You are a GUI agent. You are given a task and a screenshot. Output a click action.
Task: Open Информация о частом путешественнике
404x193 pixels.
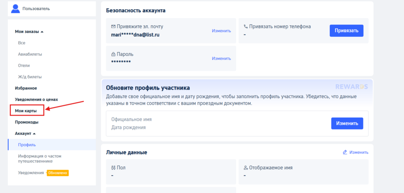click(x=39, y=158)
